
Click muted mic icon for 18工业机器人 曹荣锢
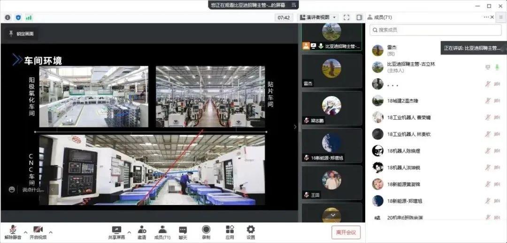click(488, 118)
